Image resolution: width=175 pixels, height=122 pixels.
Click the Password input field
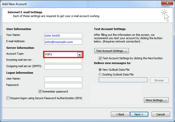63,86
